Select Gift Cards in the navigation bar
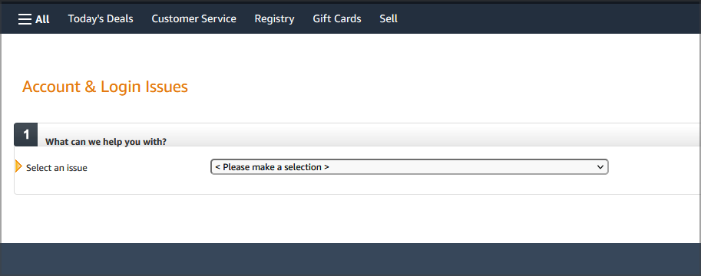 pyautogui.click(x=337, y=18)
